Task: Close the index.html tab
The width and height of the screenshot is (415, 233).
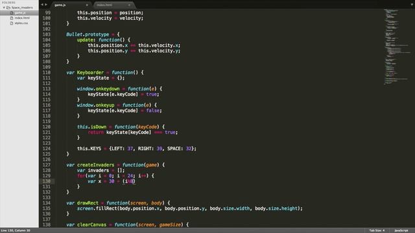Action: click(x=129, y=5)
